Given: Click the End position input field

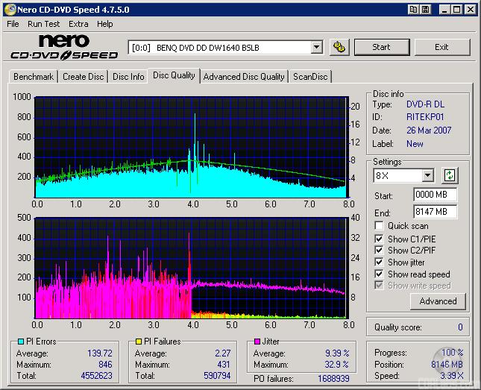Looking at the screenshot, I should pyautogui.click(x=435, y=212).
